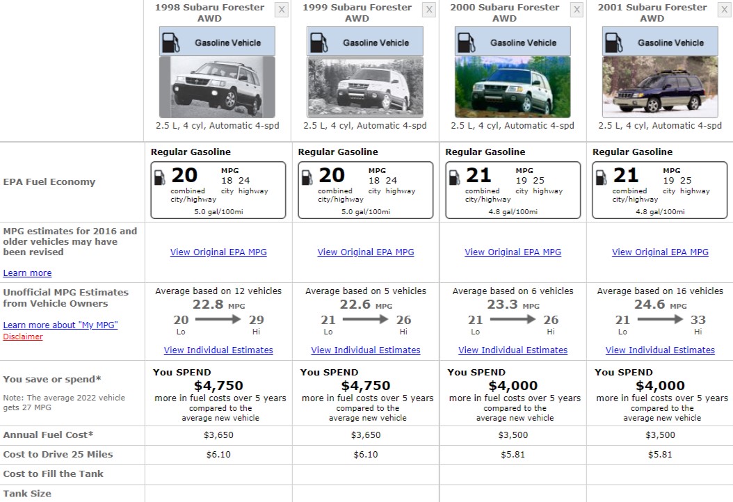This screenshot has height=502, width=733.
Task: Click $4,000 fuel cost for 2000 Forester
Action: (x=513, y=386)
